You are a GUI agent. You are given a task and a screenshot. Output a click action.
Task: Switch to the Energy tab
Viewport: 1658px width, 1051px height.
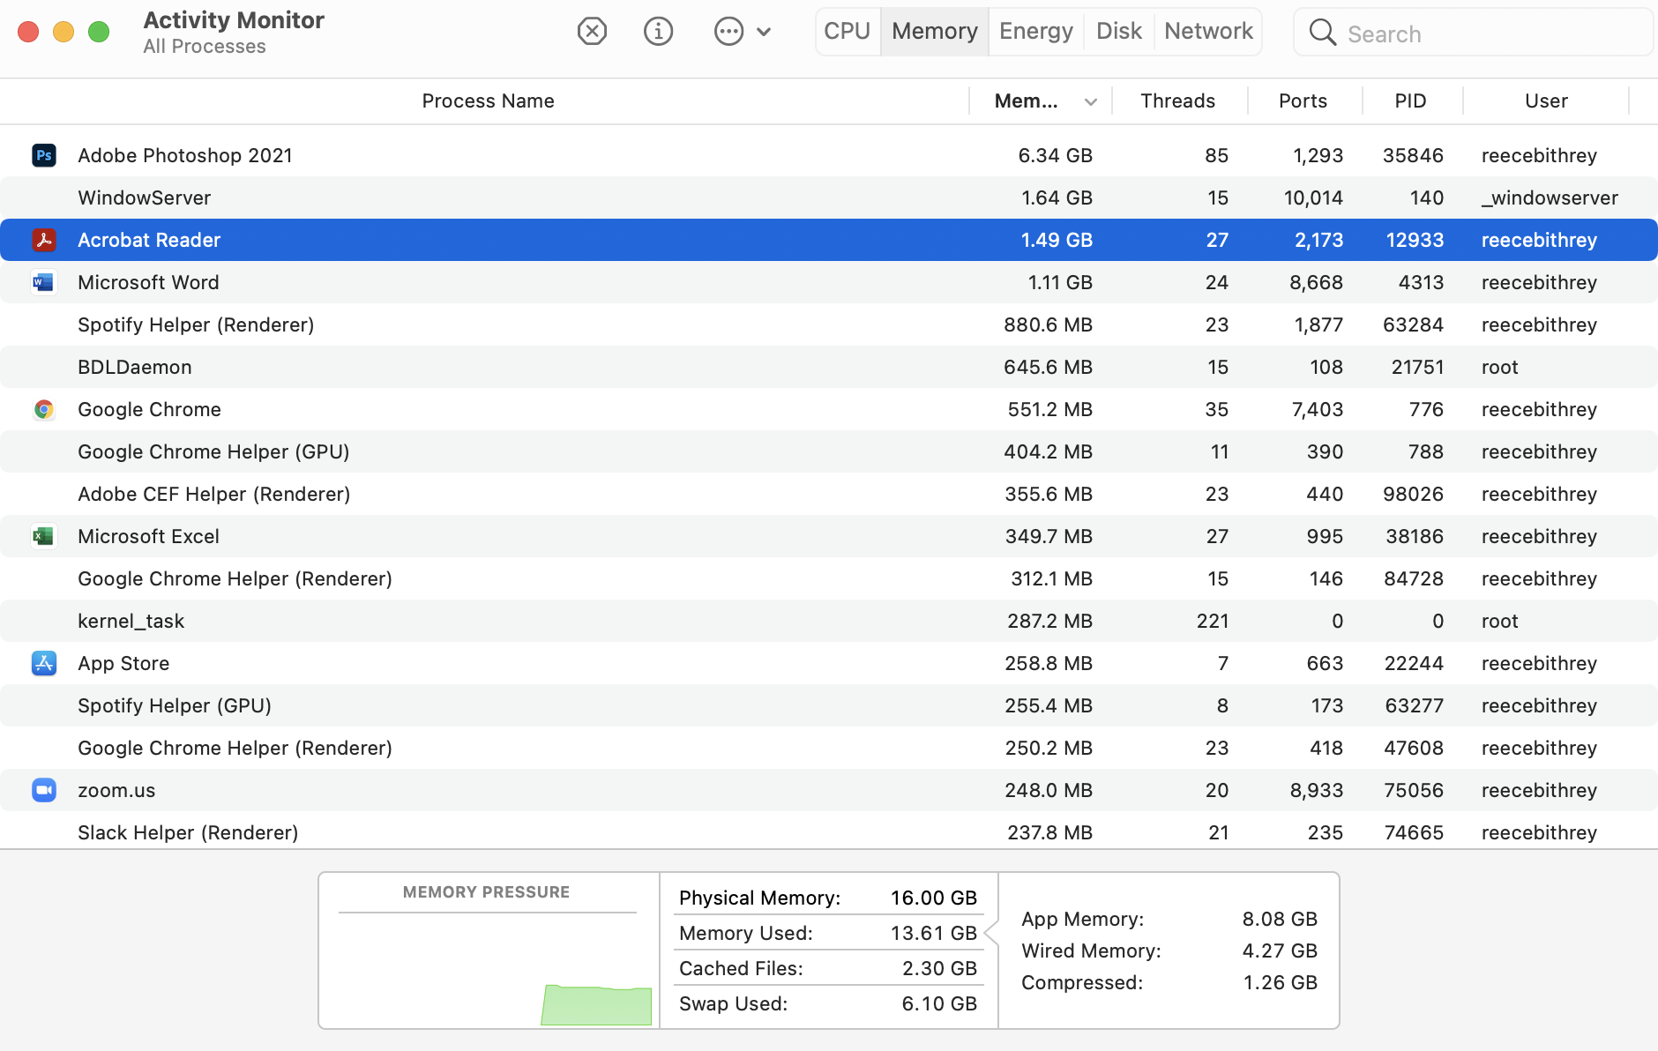click(x=1036, y=32)
